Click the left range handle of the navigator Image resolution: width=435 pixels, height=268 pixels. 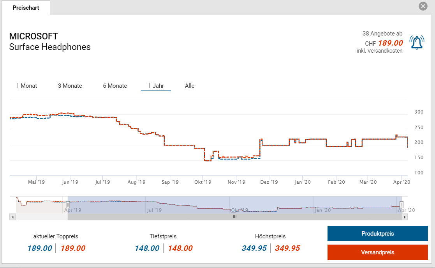point(68,204)
